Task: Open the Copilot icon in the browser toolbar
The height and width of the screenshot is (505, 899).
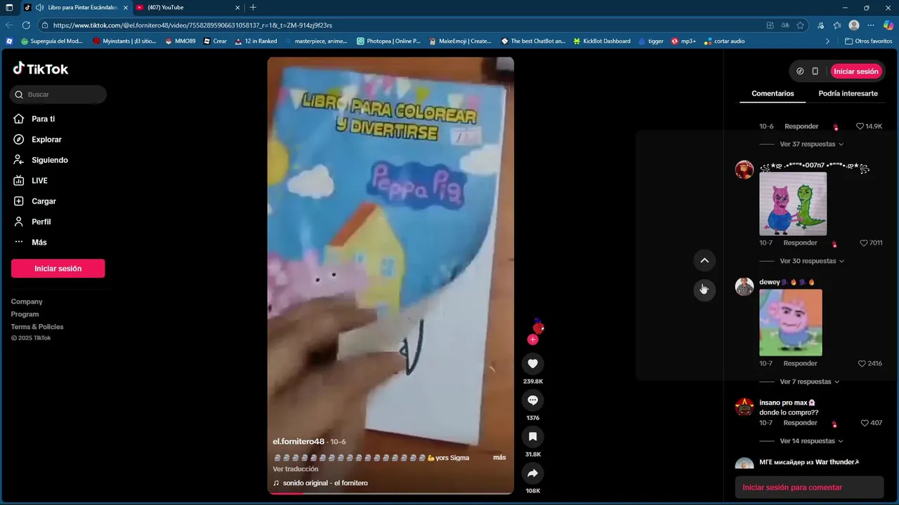Action: [x=888, y=25]
